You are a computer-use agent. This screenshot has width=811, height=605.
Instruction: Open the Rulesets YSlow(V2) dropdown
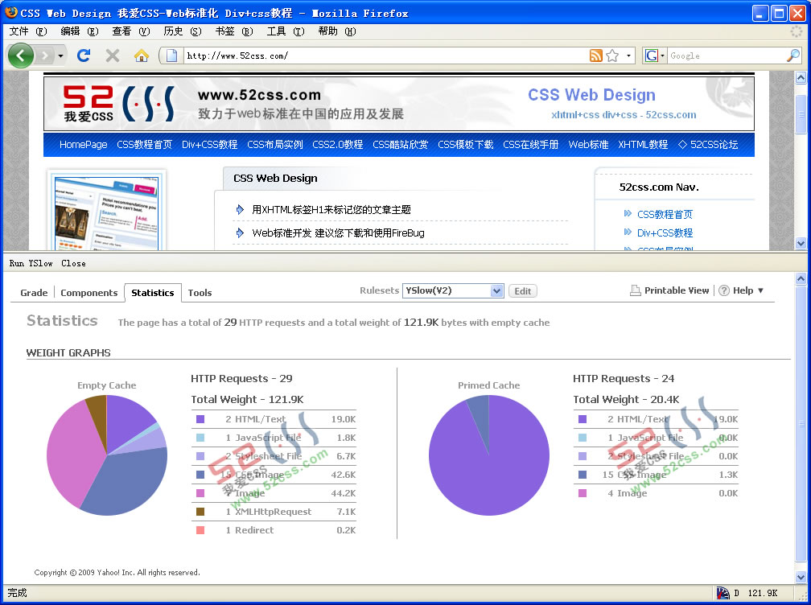click(x=452, y=290)
